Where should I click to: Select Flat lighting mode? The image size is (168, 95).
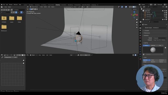pyautogui.click(x=160, y=46)
